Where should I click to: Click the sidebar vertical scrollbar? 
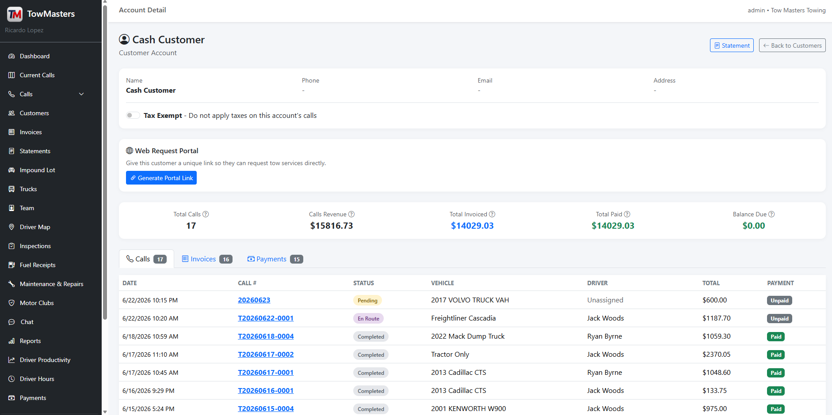(x=105, y=162)
